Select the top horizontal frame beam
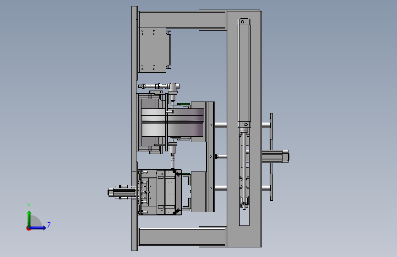397x257 pixels. coord(182,20)
